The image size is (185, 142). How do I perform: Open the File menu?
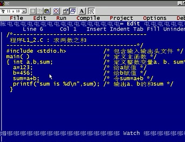coord(16,18)
